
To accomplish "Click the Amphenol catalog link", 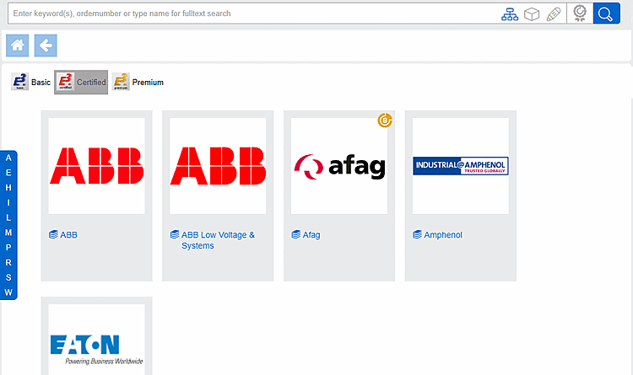I will pyautogui.click(x=443, y=234).
